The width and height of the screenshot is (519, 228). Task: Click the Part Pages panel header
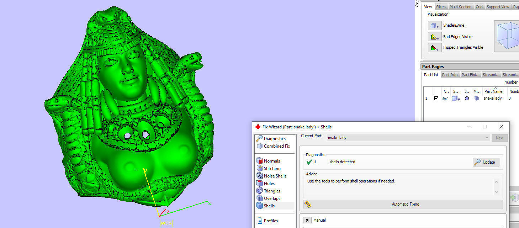point(470,67)
